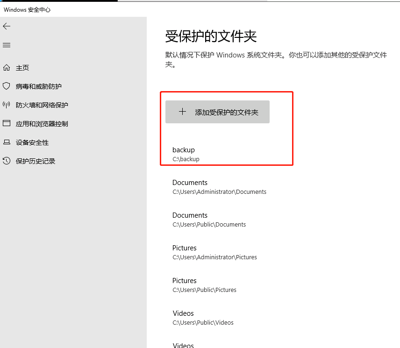Select Administrator Pictures folder entry
Image resolution: width=400 pixels, height=348 pixels.
point(214,252)
